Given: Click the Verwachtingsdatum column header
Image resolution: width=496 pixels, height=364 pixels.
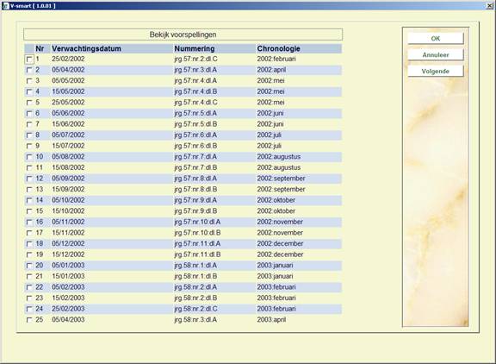Looking at the screenshot, I should [86, 48].
